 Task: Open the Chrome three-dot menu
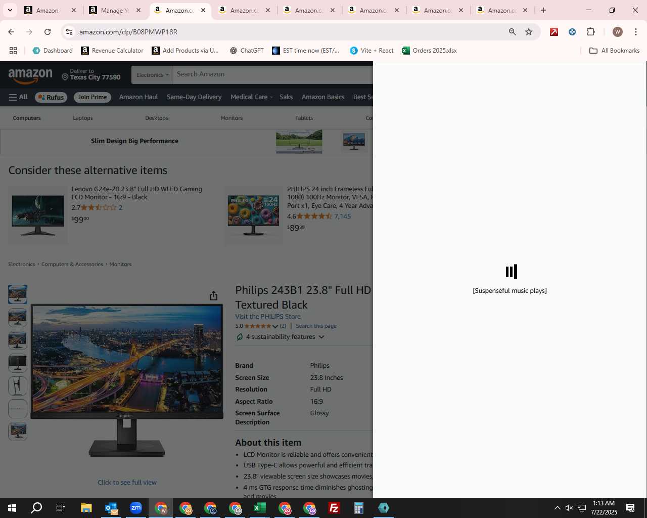click(636, 32)
